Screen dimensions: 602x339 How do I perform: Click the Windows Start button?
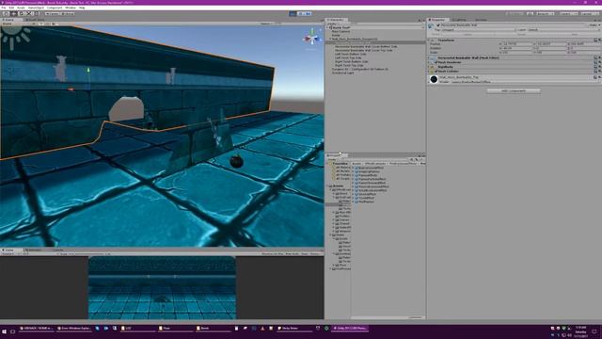[4, 331]
